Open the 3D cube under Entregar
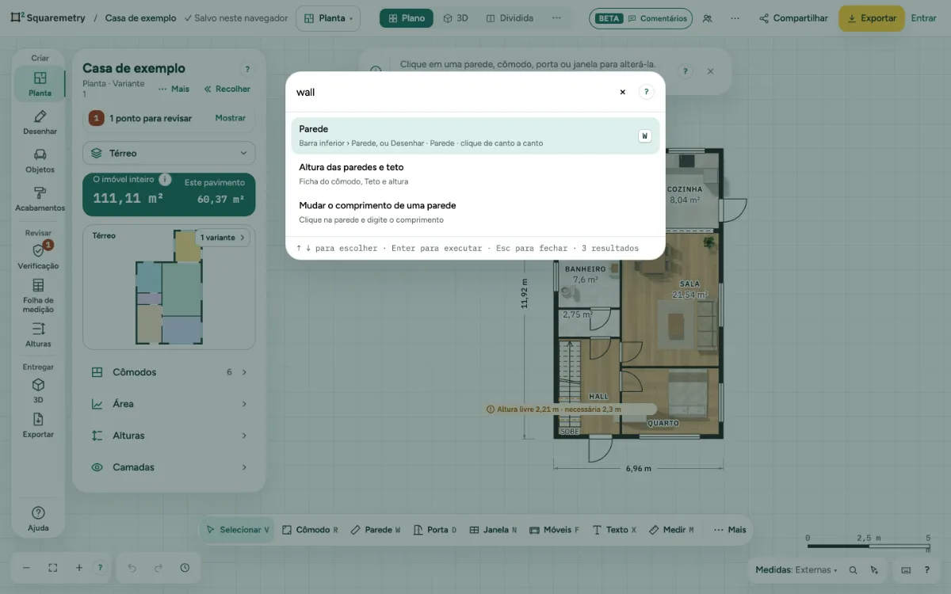The image size is (951, 594). 39,390
